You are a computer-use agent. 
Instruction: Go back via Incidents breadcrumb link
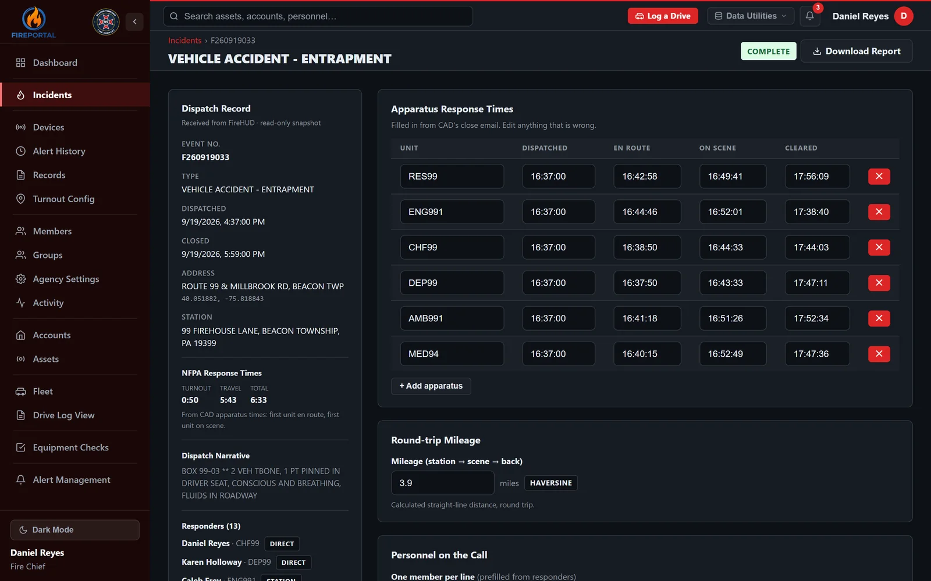(x=184, y=40)
